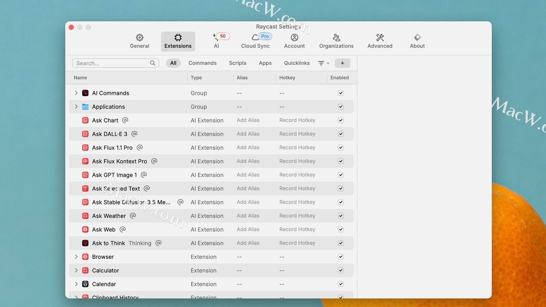Record Hotkey for Ask Flux 1.1 Pro

(297, 148)
